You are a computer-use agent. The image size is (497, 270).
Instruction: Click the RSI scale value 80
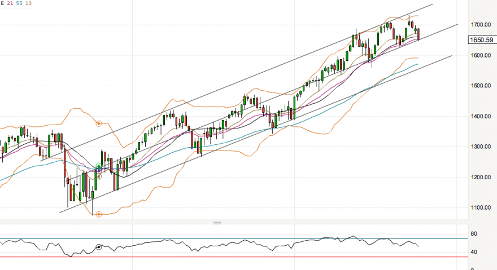(x=474, y=234)
